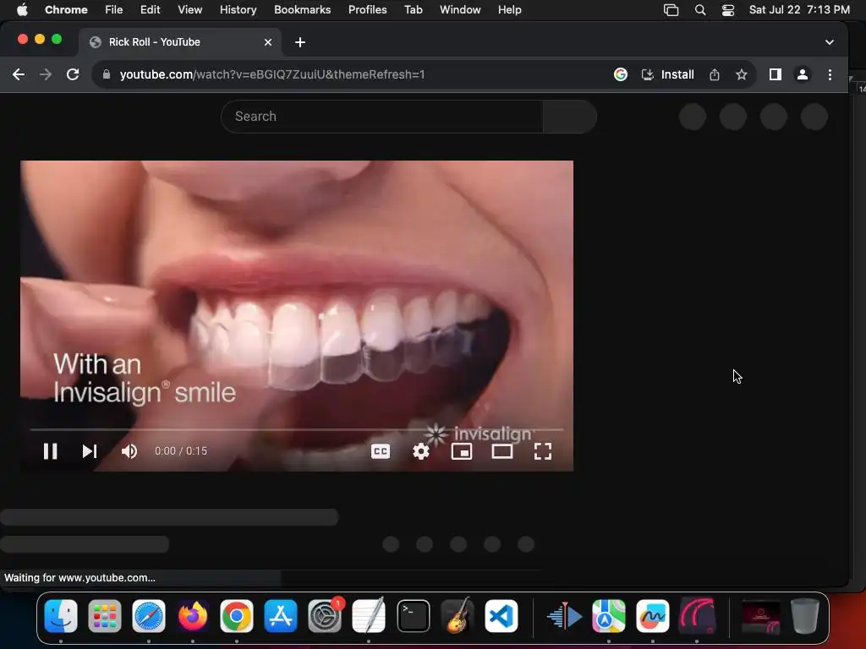Open the Apple menu
The height and width of the screenshot is (649, 866).
click(x=22, y=9)
